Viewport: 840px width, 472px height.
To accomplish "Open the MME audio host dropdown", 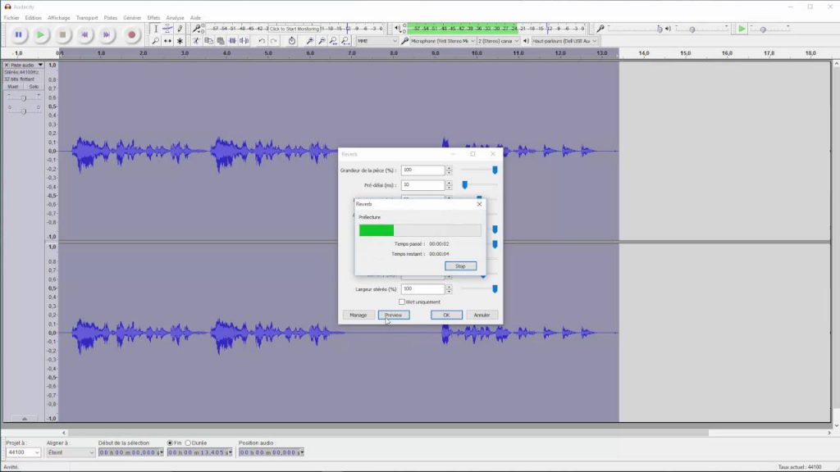I will point(377,41).
